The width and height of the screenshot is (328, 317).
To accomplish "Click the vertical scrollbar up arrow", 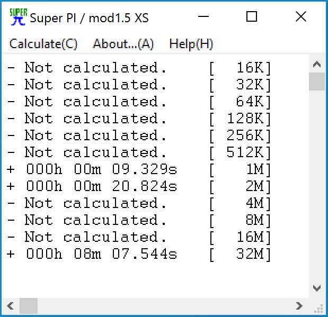I will click(317, 64).
